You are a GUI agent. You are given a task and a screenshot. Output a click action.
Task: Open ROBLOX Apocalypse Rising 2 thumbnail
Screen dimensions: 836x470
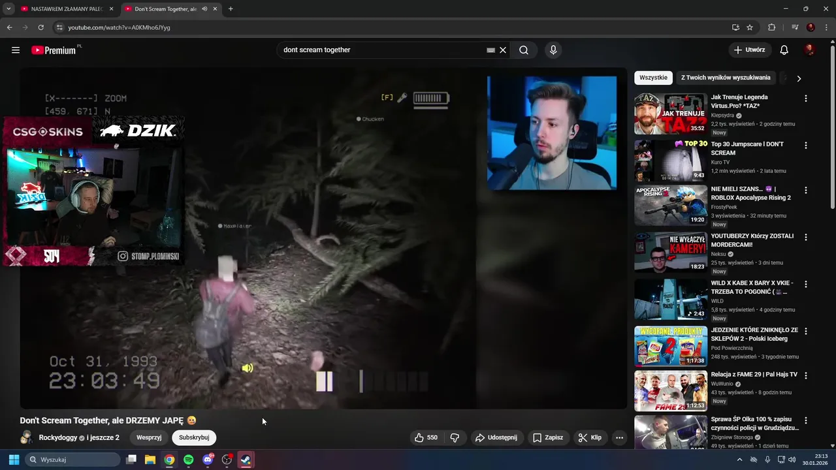(x=671, y=205)
